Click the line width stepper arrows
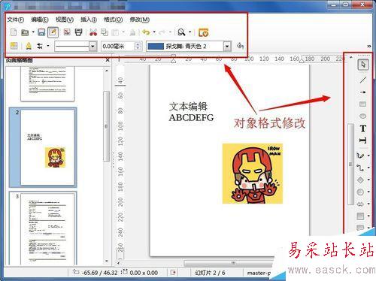This screenshot has width=376, height=281. pyautogui.click(x=138, y=47)
